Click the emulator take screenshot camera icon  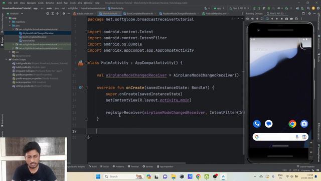pyautogui.click(x=286, y=19)
